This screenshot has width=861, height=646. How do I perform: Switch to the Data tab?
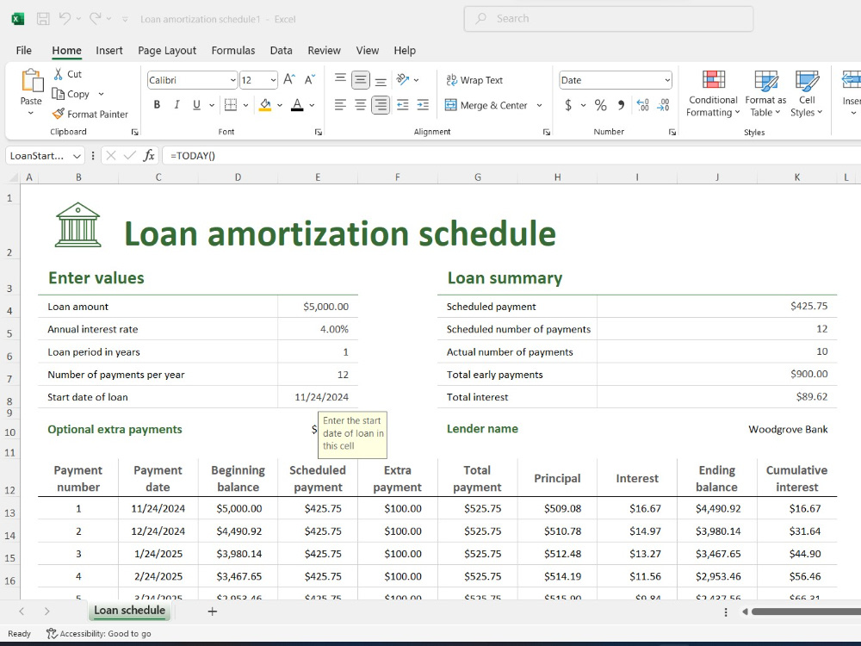tap(282, 51)
